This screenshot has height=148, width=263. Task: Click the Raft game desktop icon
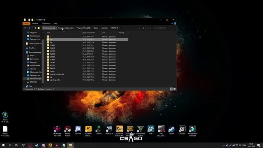(151, 130)
